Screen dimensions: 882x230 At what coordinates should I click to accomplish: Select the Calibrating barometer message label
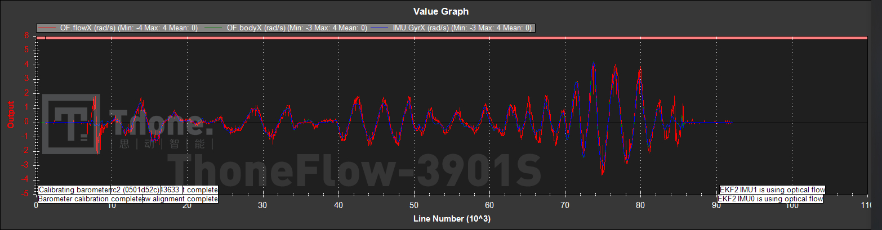click(74, 190)
